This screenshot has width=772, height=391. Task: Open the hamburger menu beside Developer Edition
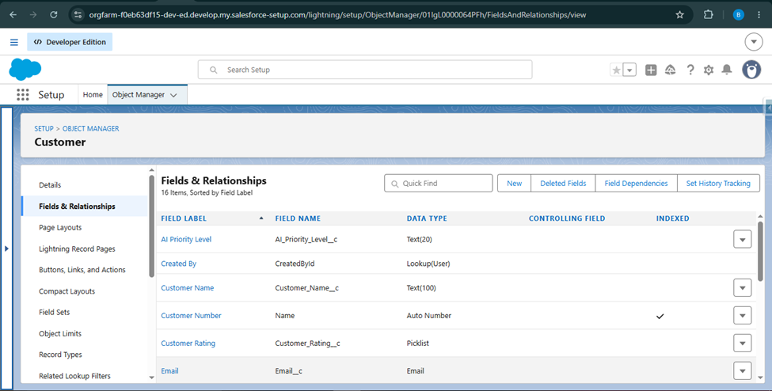[x=14, y=43]
